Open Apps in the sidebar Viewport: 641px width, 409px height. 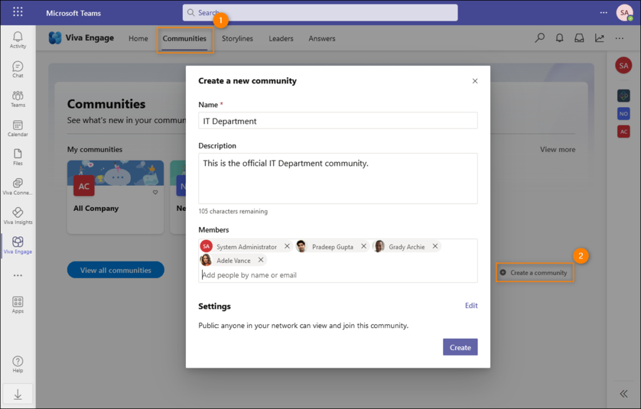(18, 305)
